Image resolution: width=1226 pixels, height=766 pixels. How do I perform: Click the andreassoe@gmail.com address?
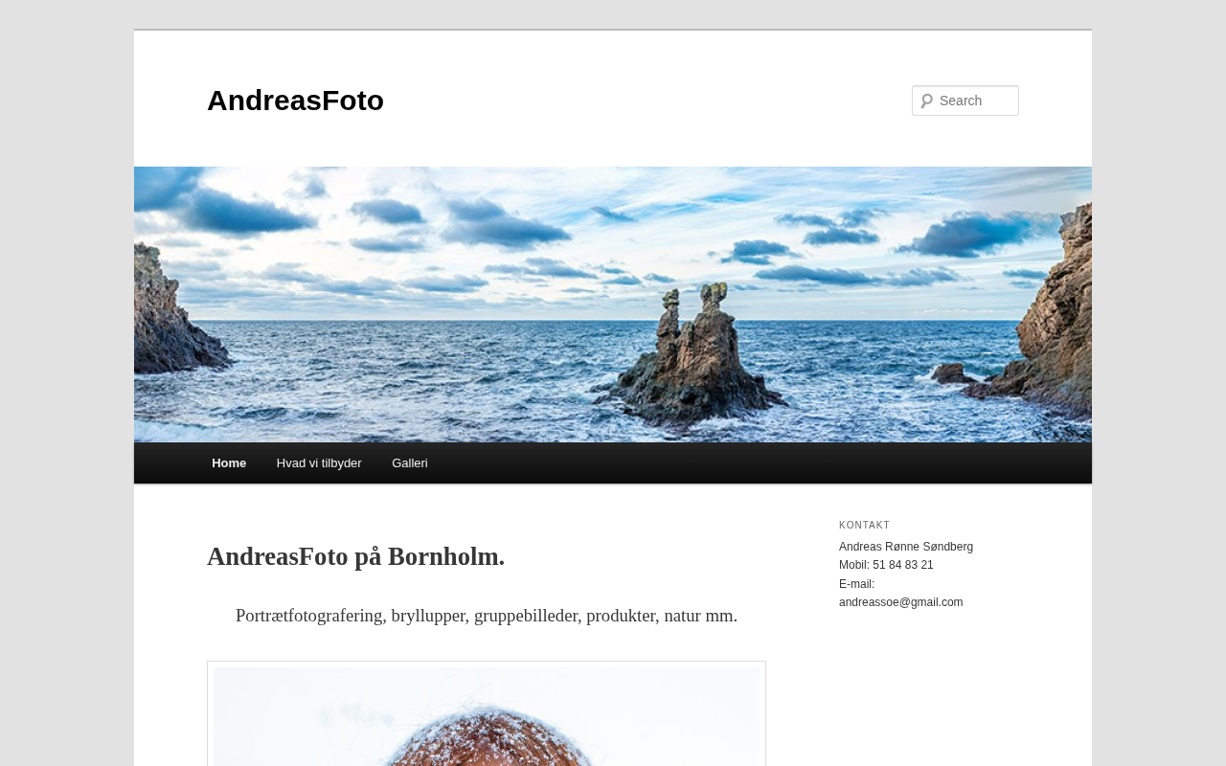click(x=901, y=602)
